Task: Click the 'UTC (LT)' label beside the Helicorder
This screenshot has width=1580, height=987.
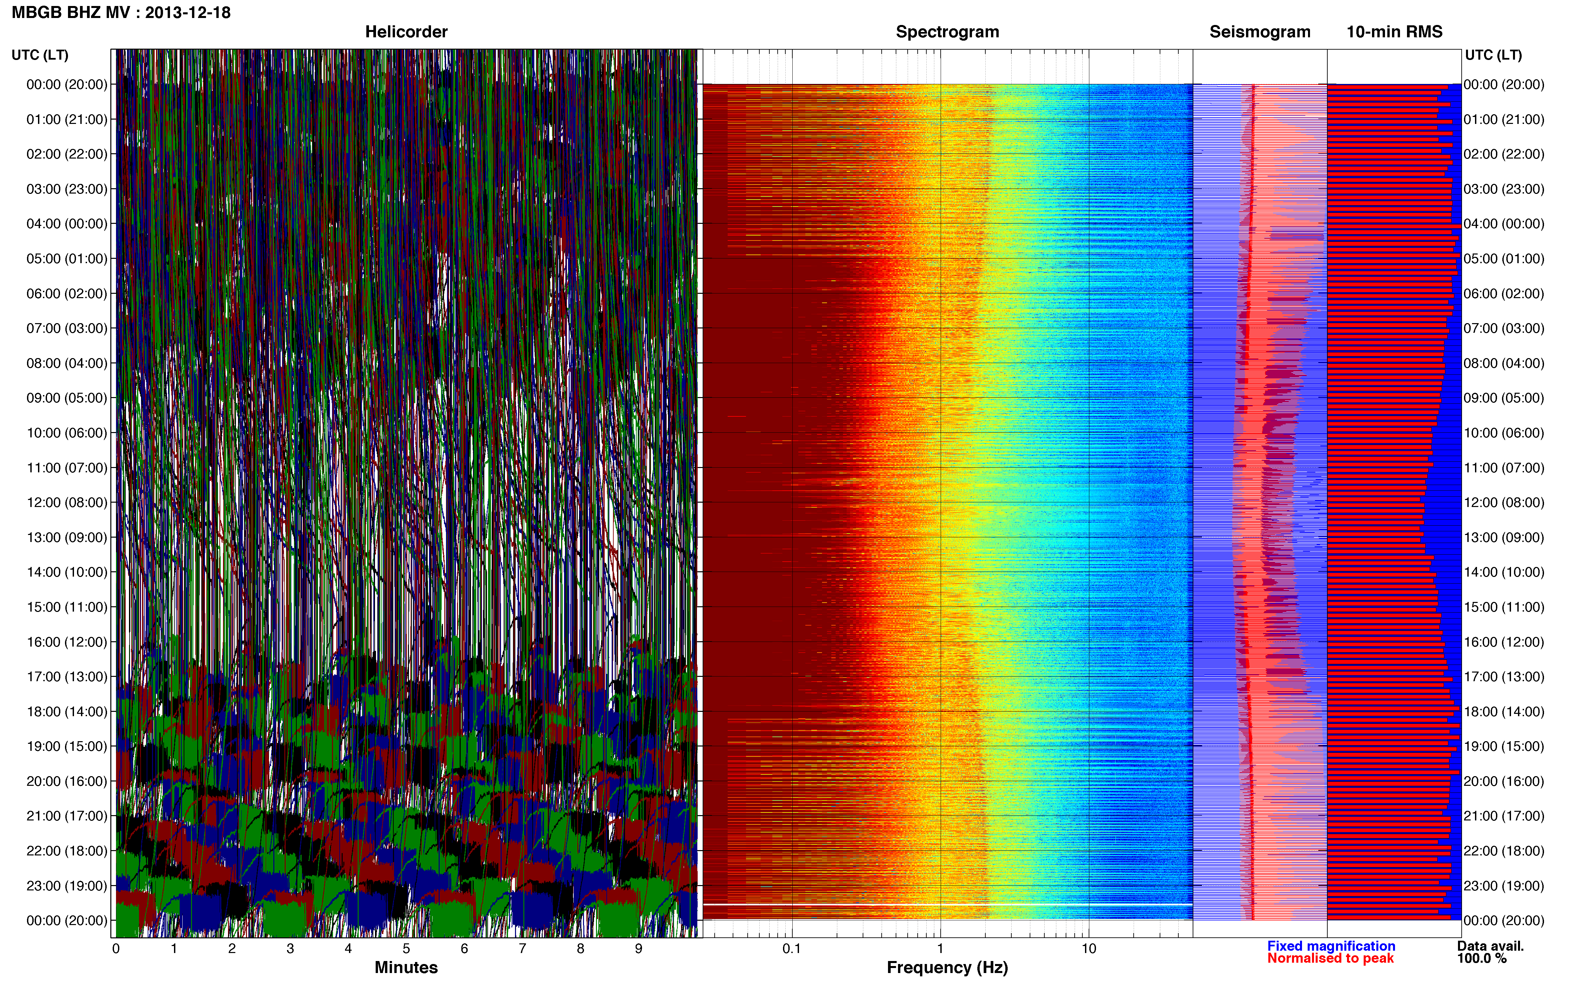Action: pyautogui.click(x=40, y=55)
